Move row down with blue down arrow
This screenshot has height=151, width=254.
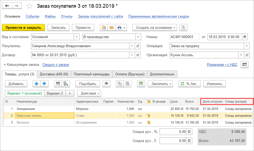pos(44,84)
